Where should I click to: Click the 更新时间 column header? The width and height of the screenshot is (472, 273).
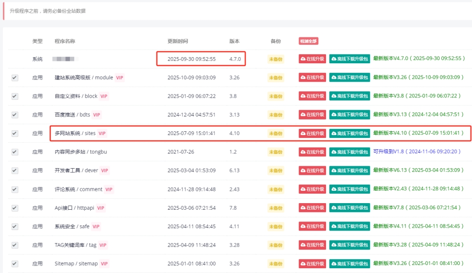click(177, 41)
